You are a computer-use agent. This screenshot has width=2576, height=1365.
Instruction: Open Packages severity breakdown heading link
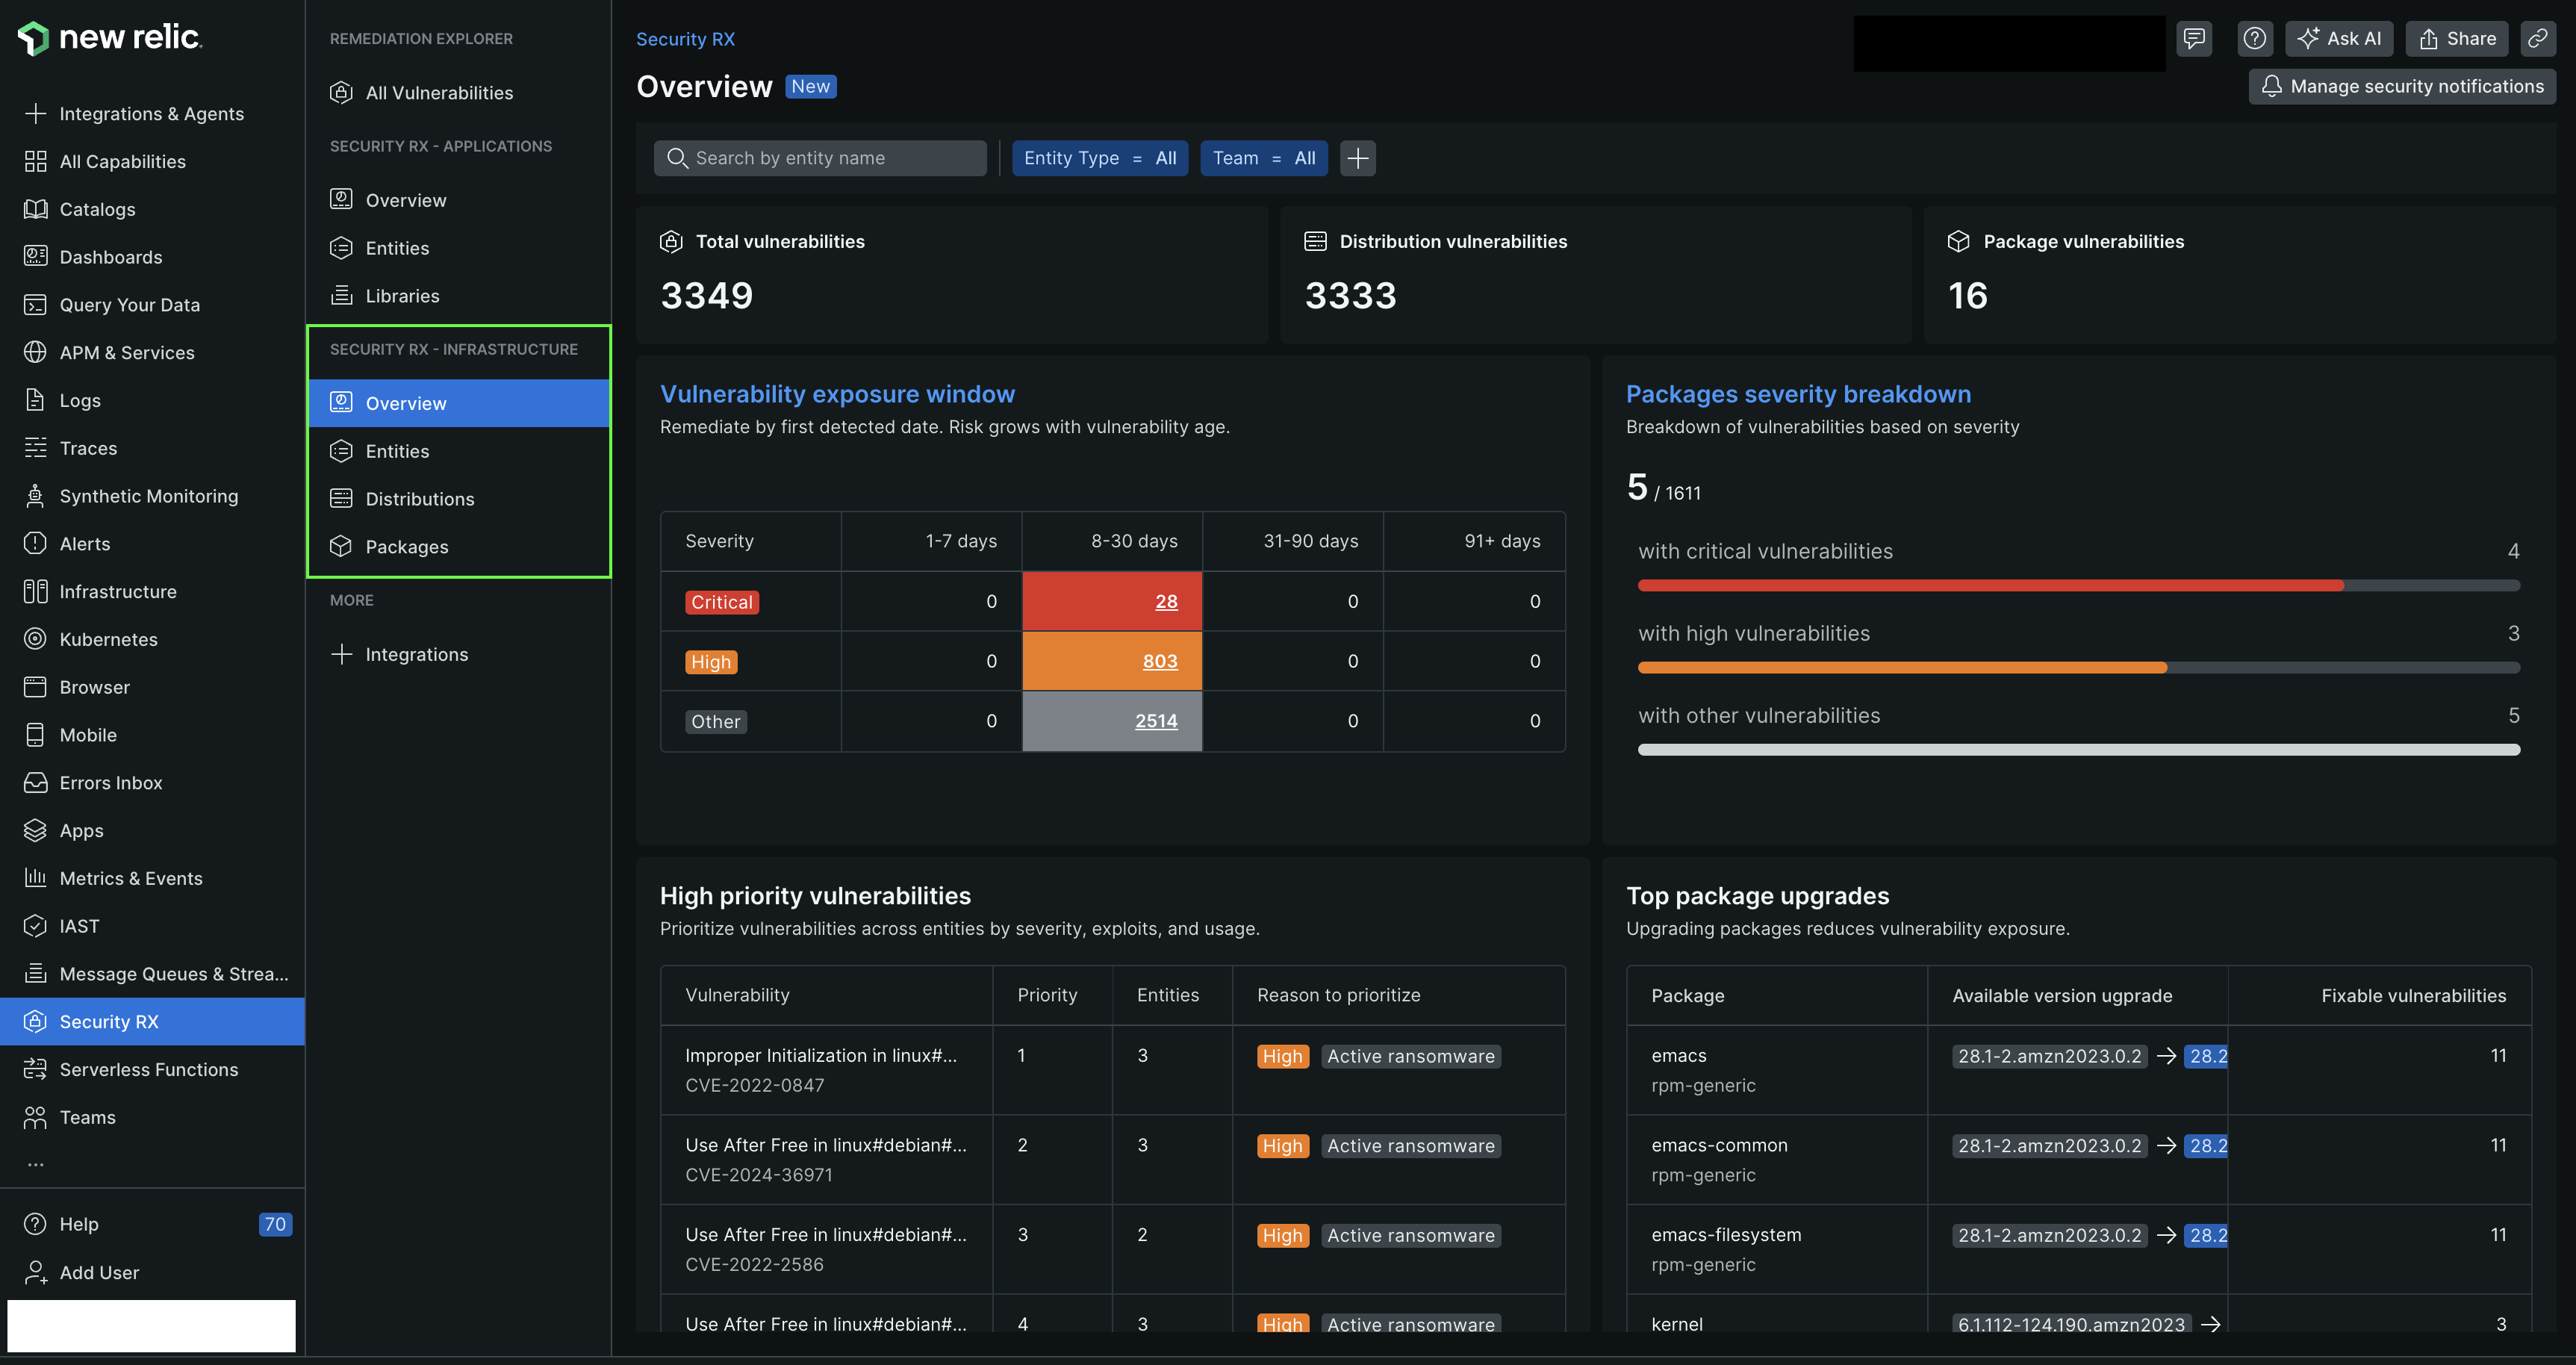tap(1798, 394)
